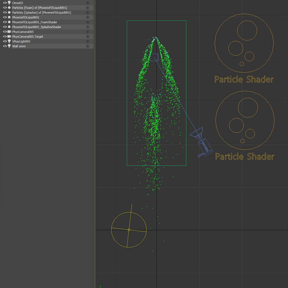Click the object icon beside PhoenixFDLiquid001_FoamShader
The image size is (288, 288).
click(x=9, y=22)
